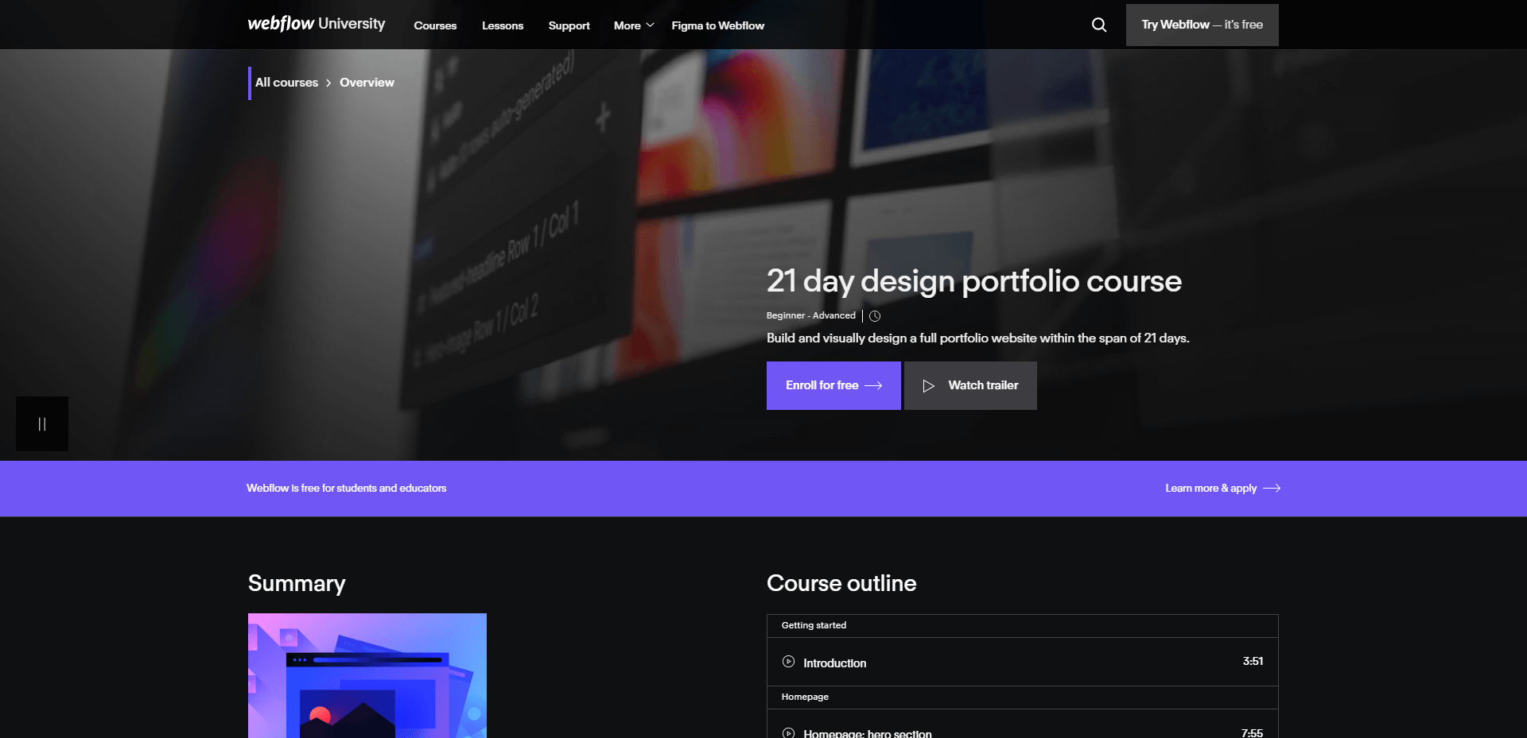Image resolution: width=1527 pixels, height=738 pixels.
Task: Click Try Webflow — it's free button
Action: (1202, 25)
